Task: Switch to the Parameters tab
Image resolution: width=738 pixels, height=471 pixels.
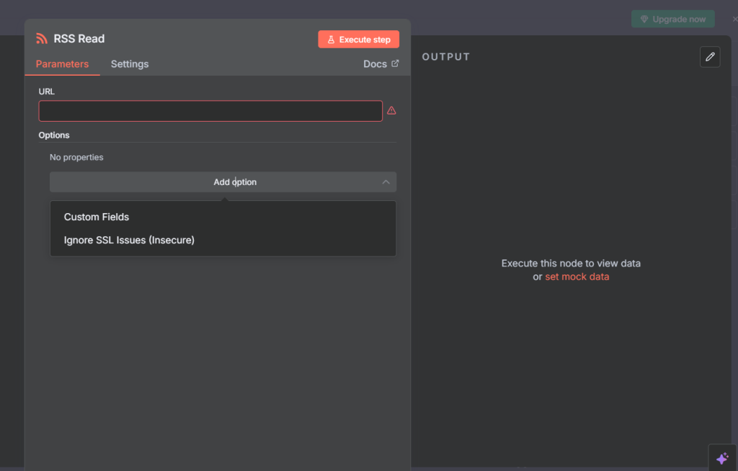Action: pos(62,64)
